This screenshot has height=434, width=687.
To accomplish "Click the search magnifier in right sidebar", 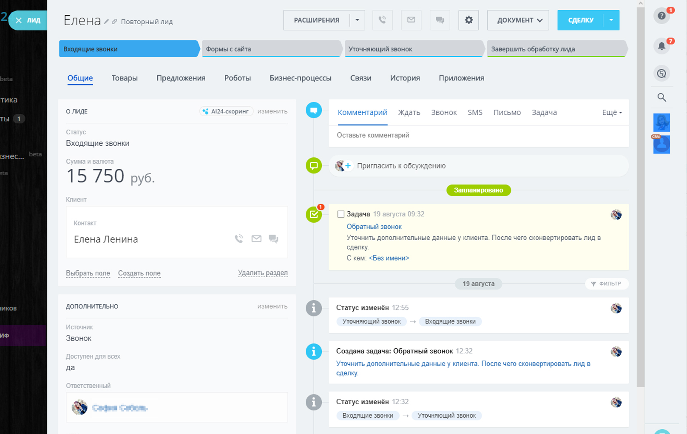I will tap(661, 97).
